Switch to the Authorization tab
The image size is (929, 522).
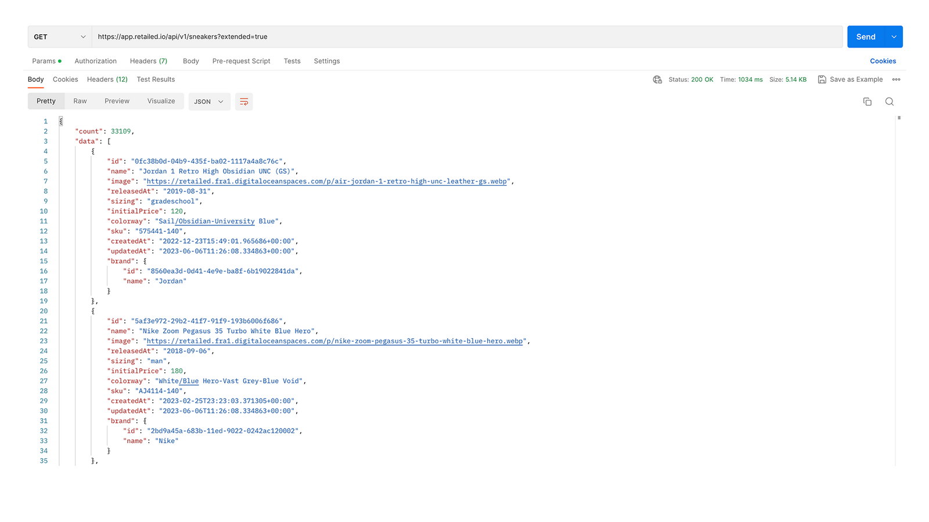(x=95, y=61)
